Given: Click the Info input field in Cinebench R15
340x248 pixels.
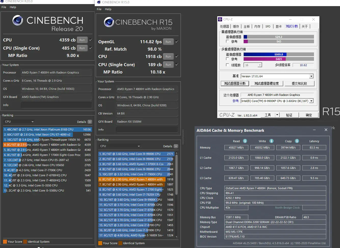Looking at the screenshot, I should (x=147, y=130).
